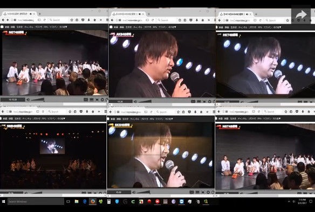Screen dimensions: 315x212
Task: Open Pocket in the AKB48 stream window toolbar
Action: 190,20
